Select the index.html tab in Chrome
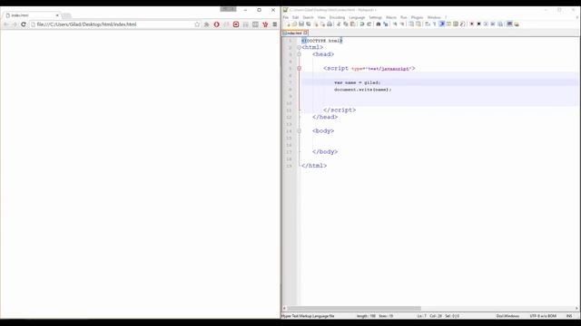The image size is (581, 326). coord(32,15)
